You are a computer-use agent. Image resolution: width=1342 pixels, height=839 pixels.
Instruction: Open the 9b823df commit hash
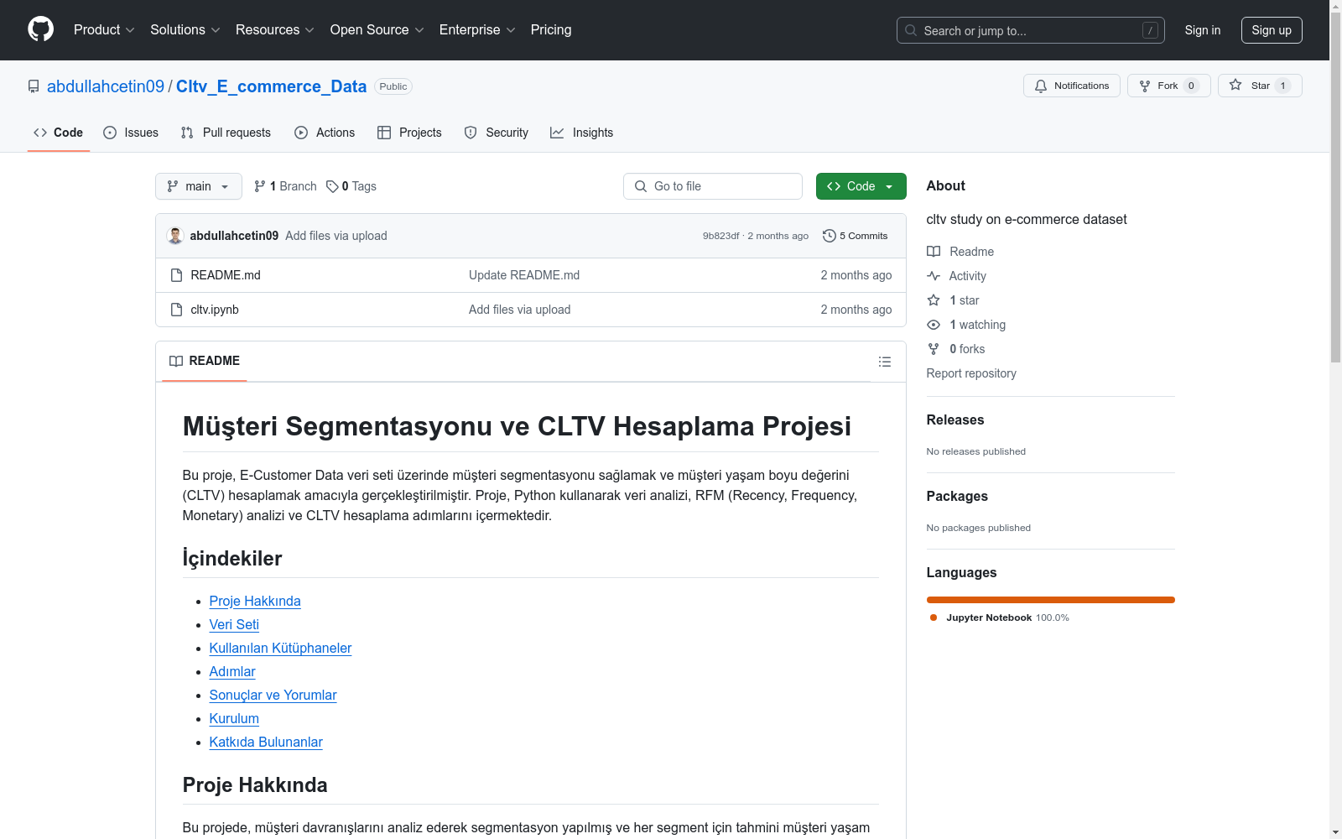click(x=721, y=236)
